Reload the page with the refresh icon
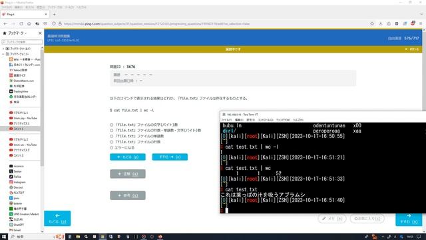The image size is (426, 240). point(21,24)
